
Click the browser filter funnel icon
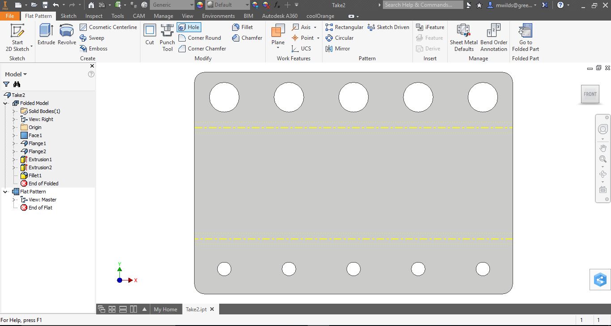6,84
